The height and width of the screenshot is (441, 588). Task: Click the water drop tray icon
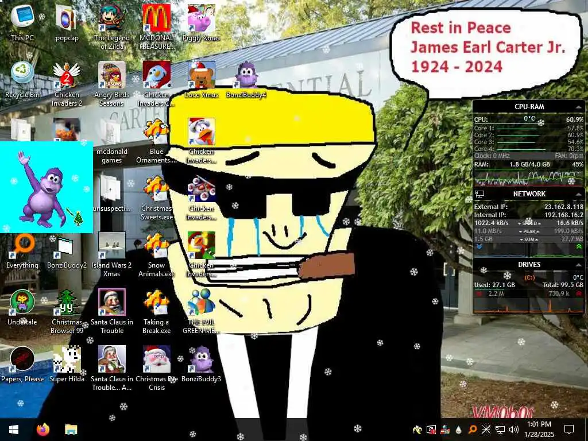pyautogui.click(x=458, y=430)
